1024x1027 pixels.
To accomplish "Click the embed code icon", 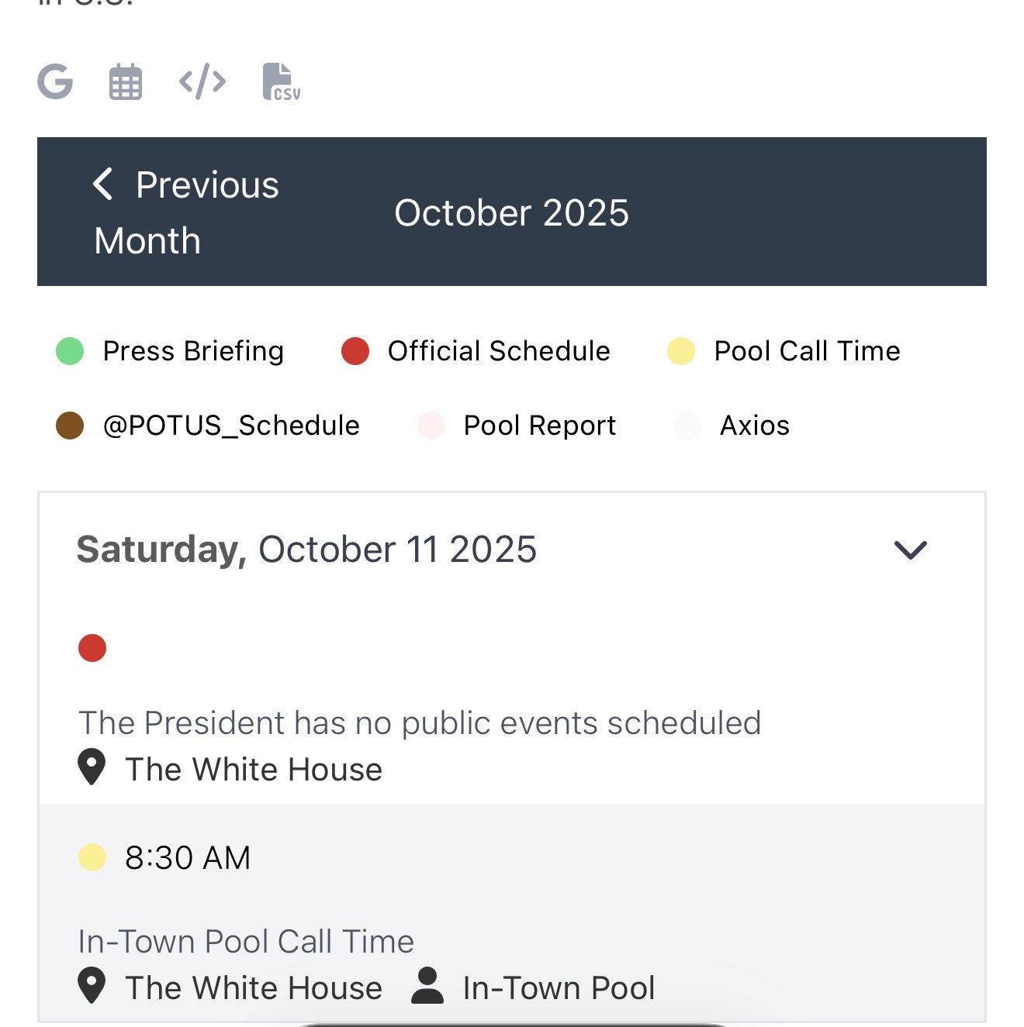I will tap(202, 81).
